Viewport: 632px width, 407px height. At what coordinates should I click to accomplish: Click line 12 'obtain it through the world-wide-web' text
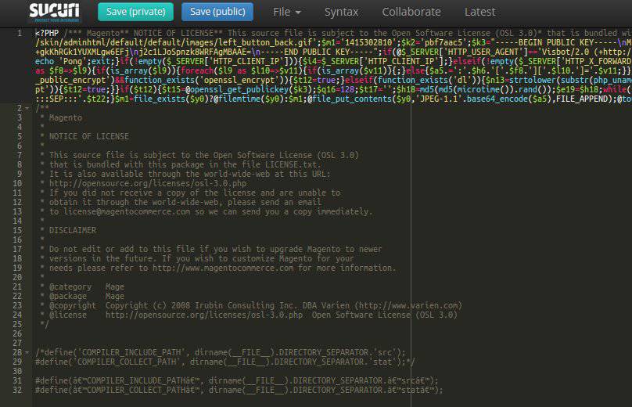tap(185, 202)
